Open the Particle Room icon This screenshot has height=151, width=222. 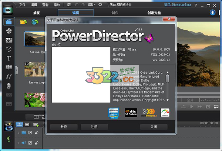pyautogui.click(x=9, y=49)
